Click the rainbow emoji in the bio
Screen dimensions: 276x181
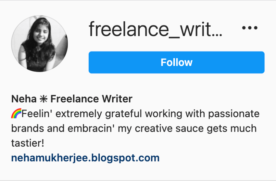pyautogui.click(x=16, y=113)
